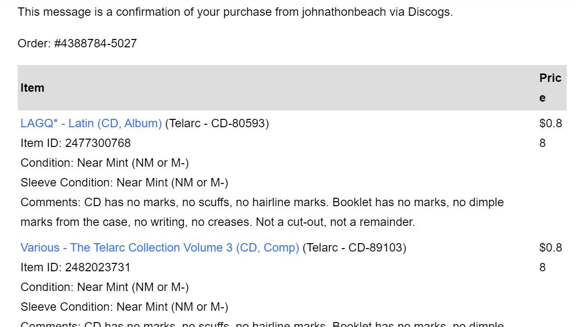Click the Price column header
The image size is (577, 327).
(550, 88)
